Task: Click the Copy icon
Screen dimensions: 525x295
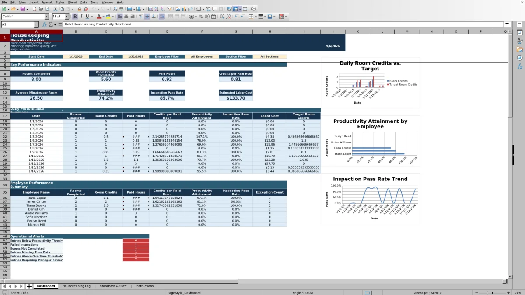Action: click(62, 9)
